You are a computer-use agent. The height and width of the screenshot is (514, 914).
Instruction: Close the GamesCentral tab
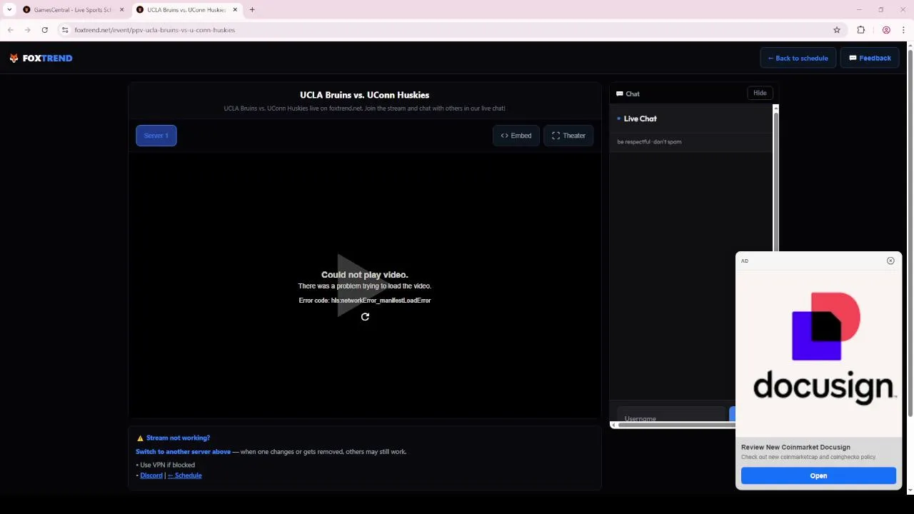point(121,10)
